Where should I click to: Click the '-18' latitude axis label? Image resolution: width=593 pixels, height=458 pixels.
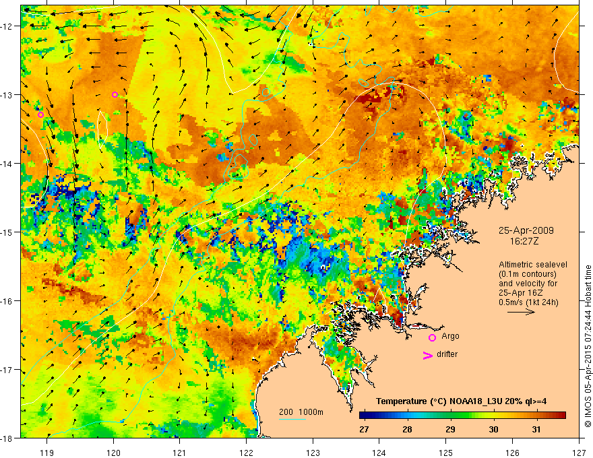(7, 438)
